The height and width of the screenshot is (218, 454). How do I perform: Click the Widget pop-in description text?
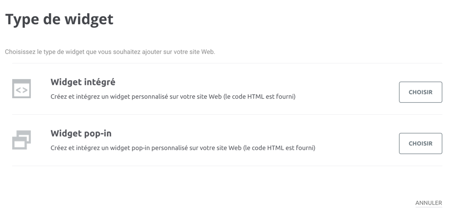(x=183, y=148)
